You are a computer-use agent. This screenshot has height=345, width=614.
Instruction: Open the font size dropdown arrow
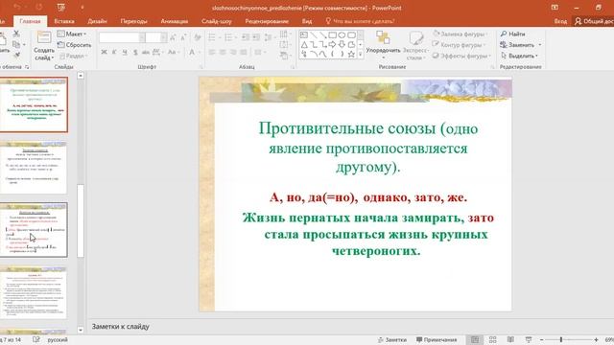point(163,37)
